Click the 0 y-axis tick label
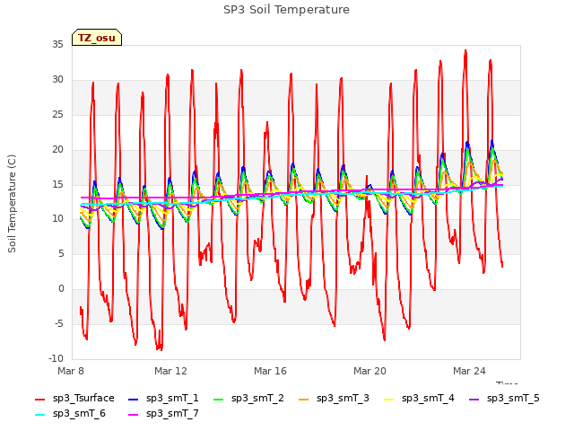The image size is (574, 431). pos(61,288)
